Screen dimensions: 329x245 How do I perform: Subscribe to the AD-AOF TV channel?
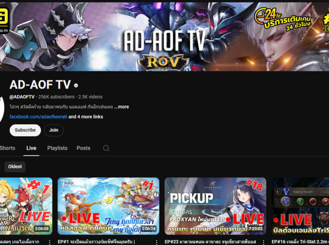pyautogui.click(x=25, y=130)
